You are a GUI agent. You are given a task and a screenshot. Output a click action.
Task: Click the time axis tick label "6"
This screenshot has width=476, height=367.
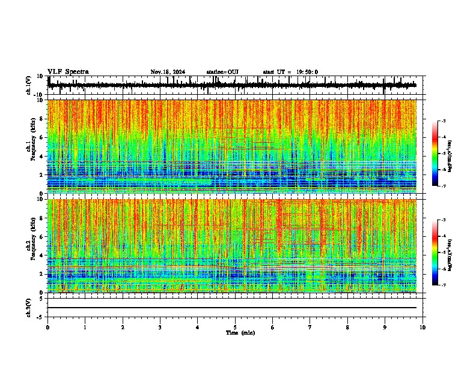pos(273,327)
